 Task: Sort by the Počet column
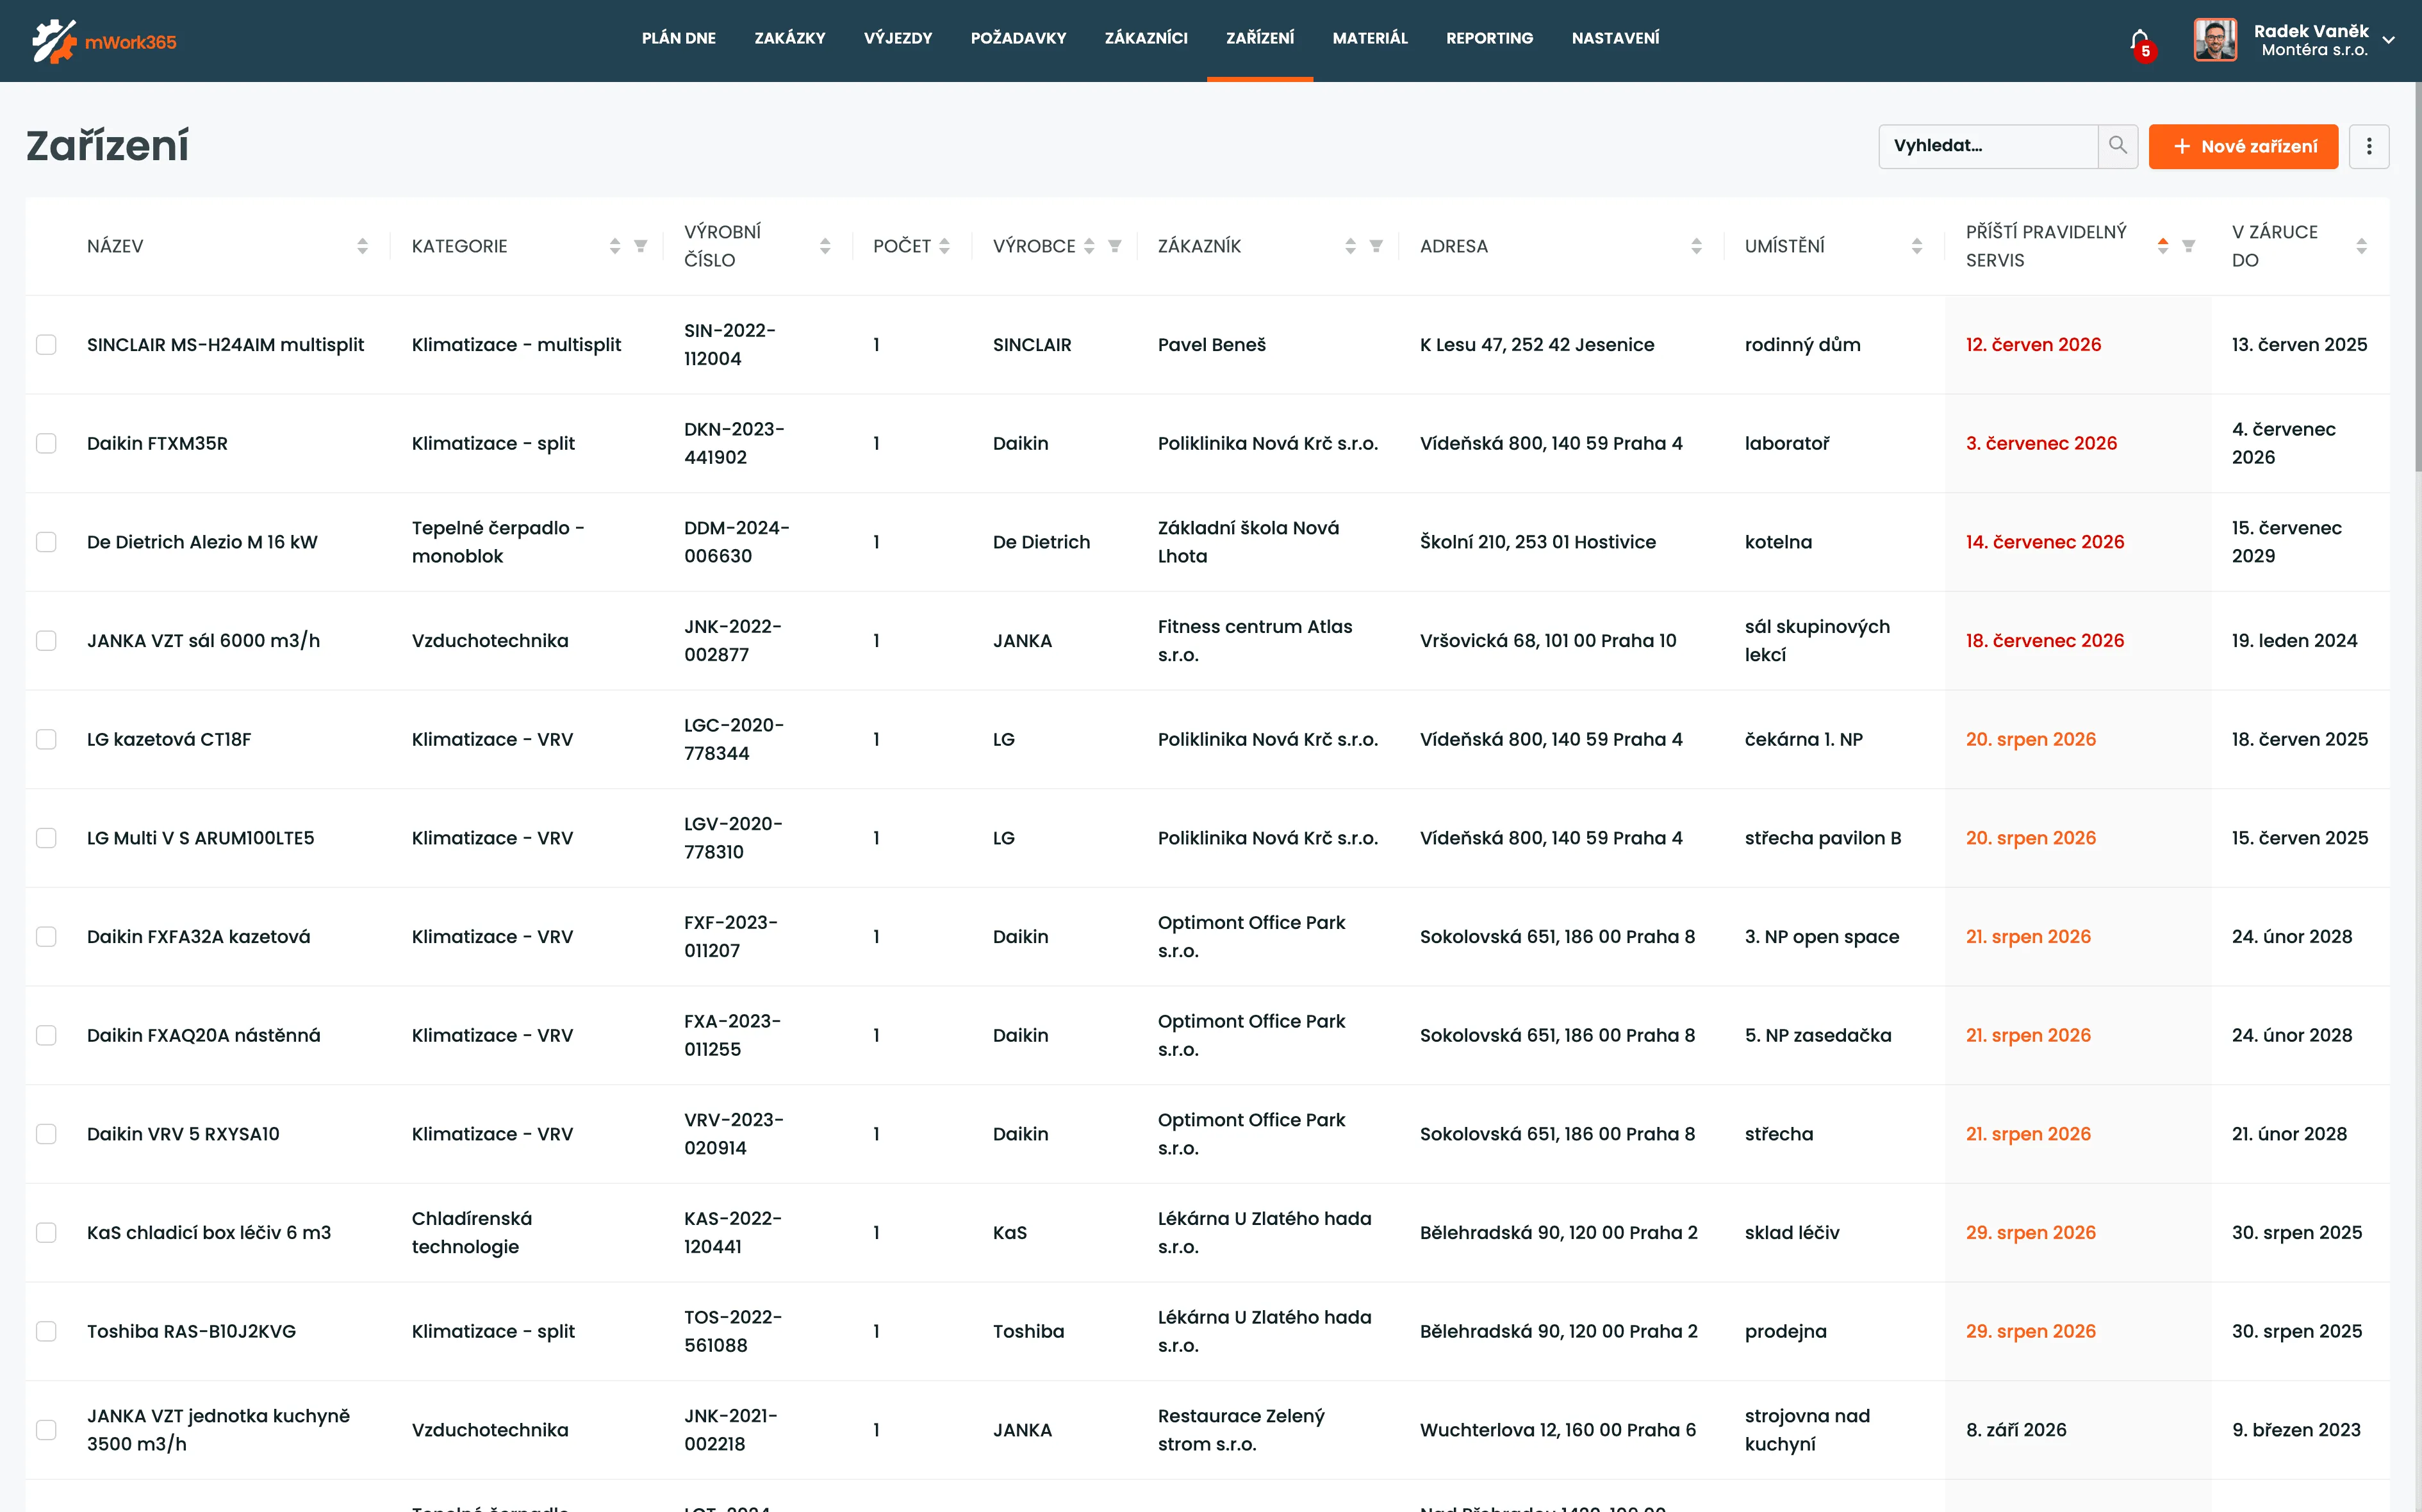coord(944,246)
